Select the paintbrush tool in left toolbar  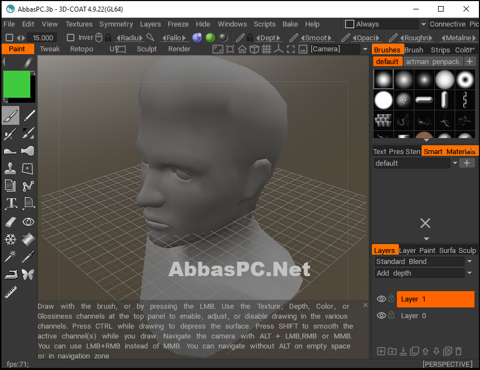tap(10, 116)
